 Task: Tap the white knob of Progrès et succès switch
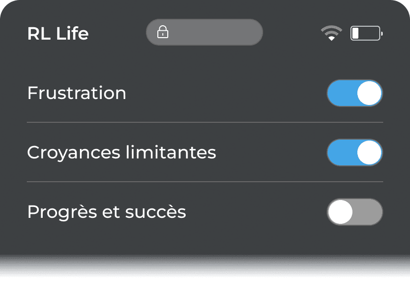pos(341,212)
